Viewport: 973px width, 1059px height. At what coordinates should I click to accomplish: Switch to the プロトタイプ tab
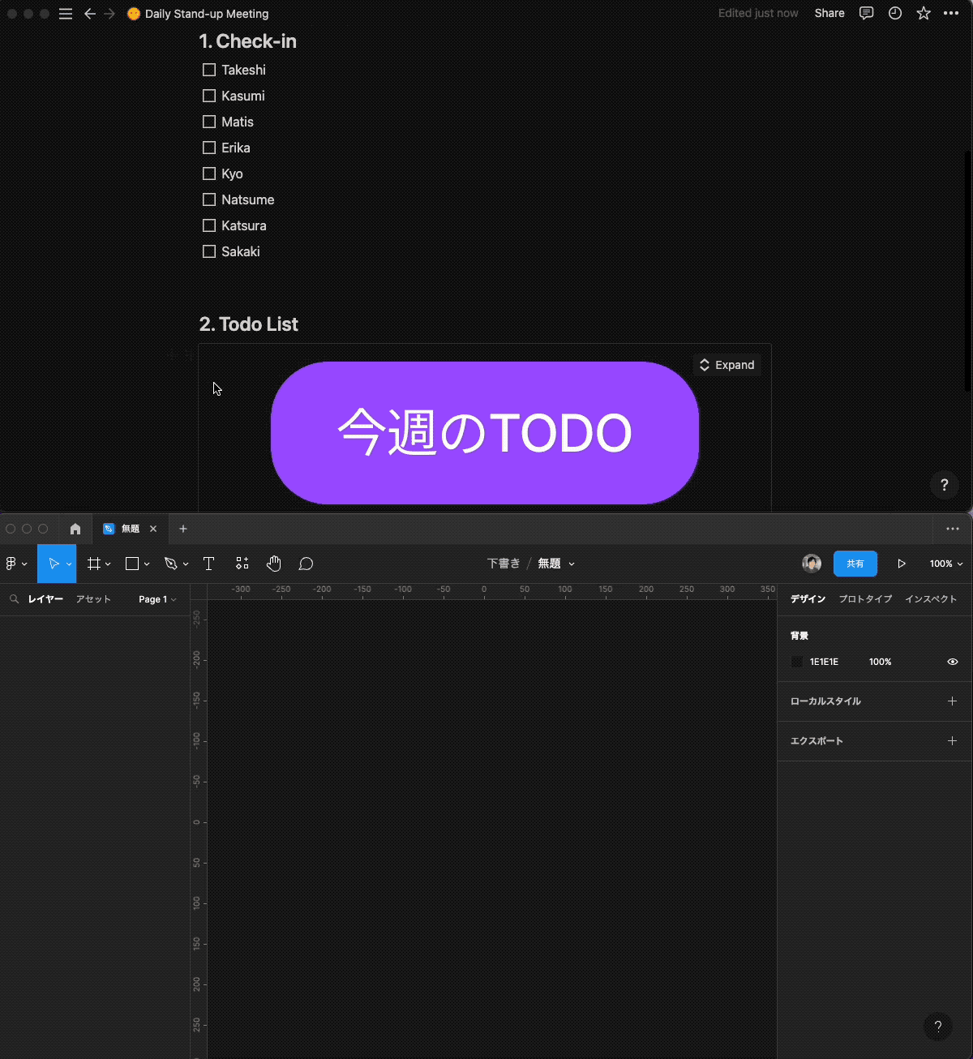(x=864, y=599)
